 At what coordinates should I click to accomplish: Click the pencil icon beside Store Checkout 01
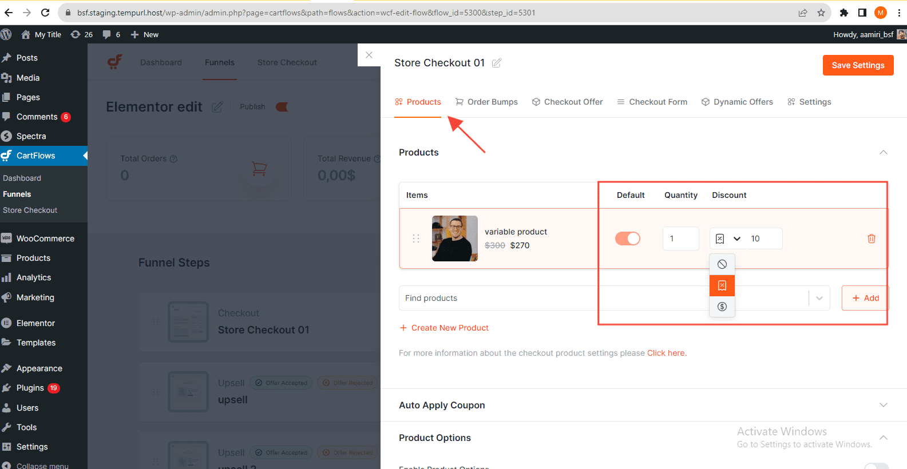[497, 63]
